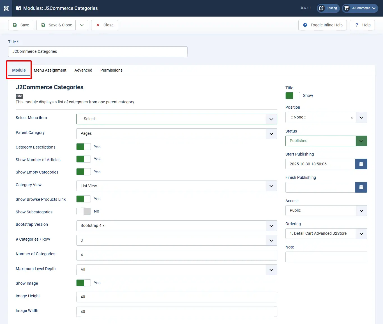383x324 pixels.
Task: Open the Permissions tab
Action: coord(111,70)
